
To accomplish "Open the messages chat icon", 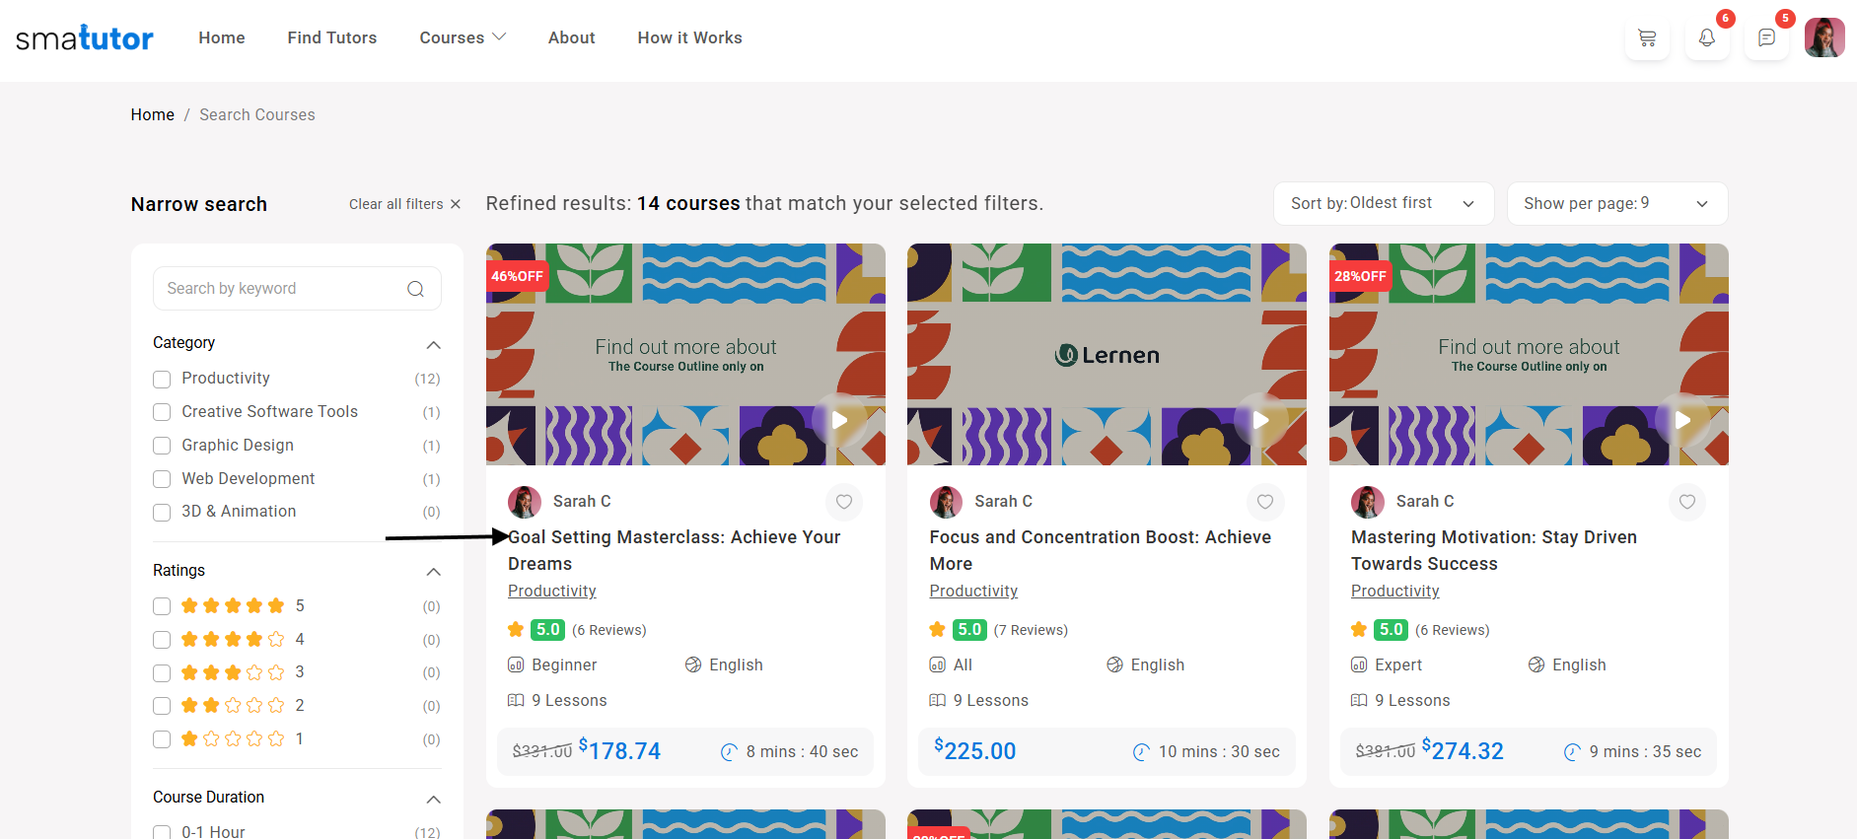I will tap(1766, 38).
